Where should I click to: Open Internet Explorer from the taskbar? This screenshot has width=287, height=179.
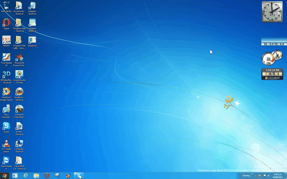[26, 176]
